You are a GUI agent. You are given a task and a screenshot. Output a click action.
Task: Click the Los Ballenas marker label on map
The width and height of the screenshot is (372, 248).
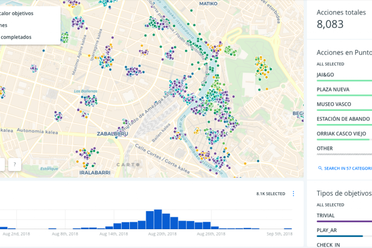[85, 91]
